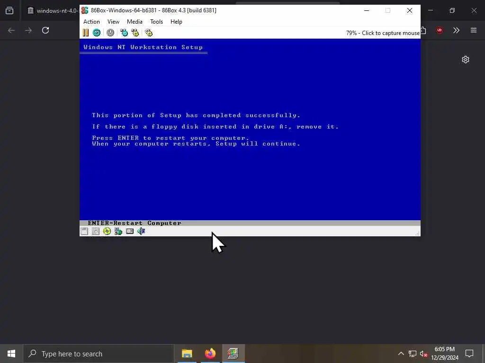This screenshot has width=485, height=363.
Task: Select the 86Box taskbar button
Action: tap(233, 354)
